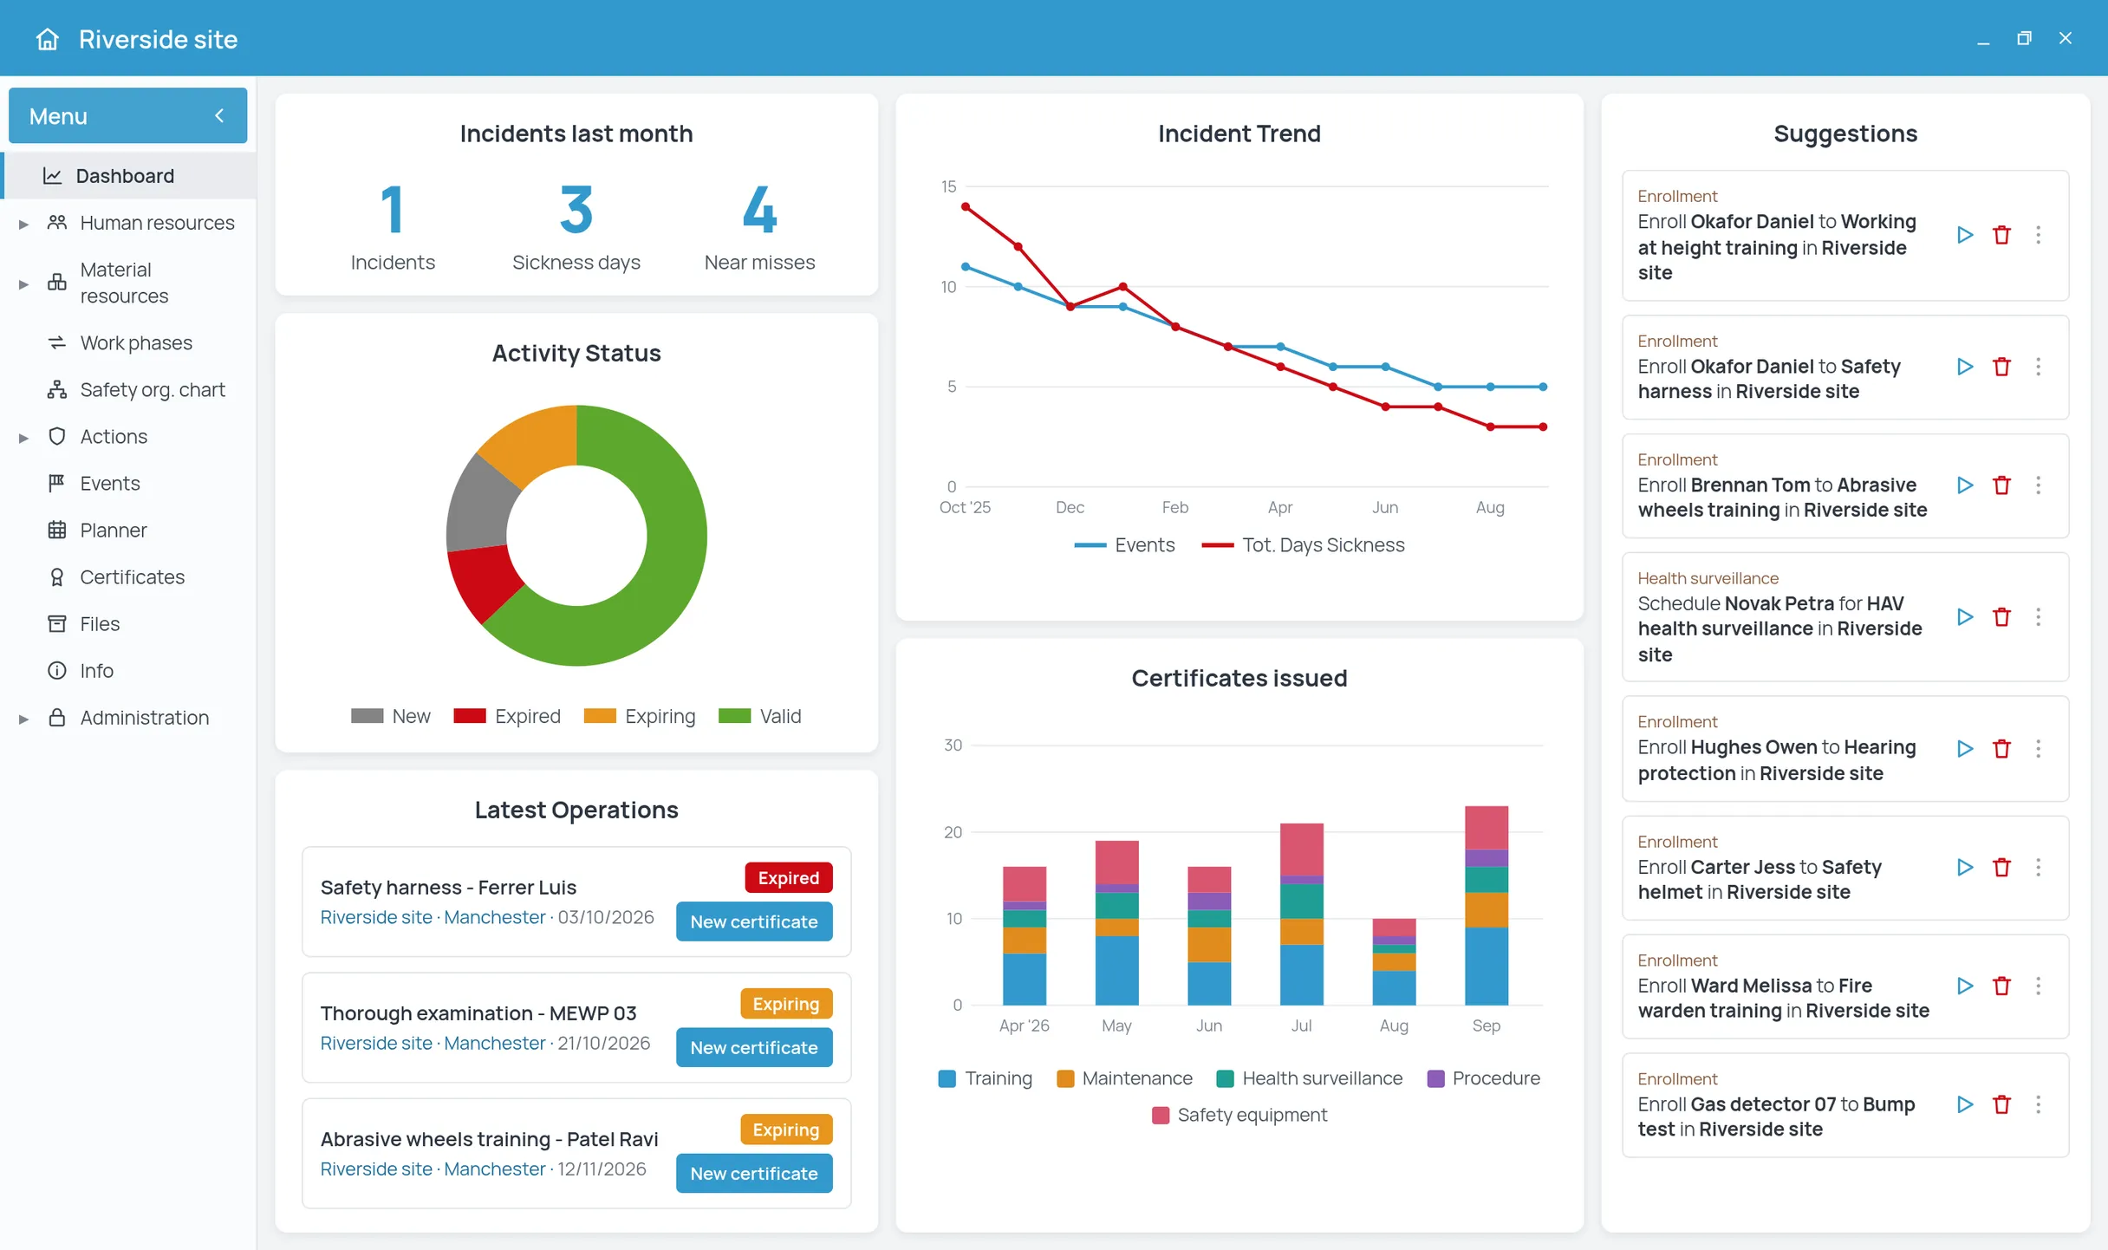Open Riverside site link under Safety harness - Ferrer Luis
The height and width of the screenshot is (1250, 2108).
(376, 918)
